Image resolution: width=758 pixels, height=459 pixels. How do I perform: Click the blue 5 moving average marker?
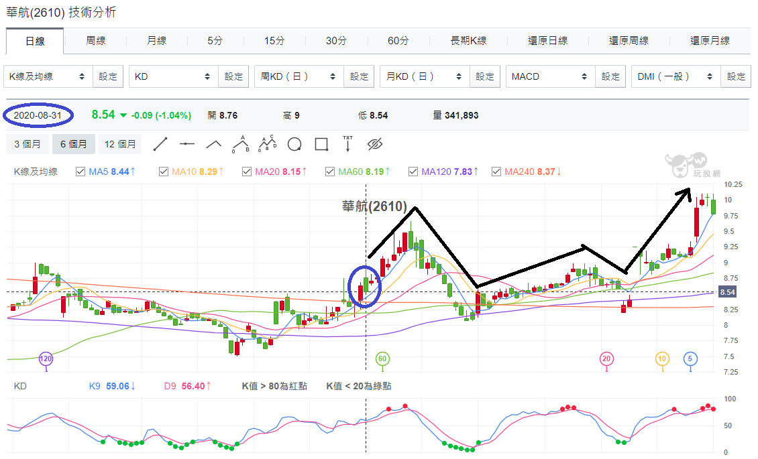coord(690,358)
